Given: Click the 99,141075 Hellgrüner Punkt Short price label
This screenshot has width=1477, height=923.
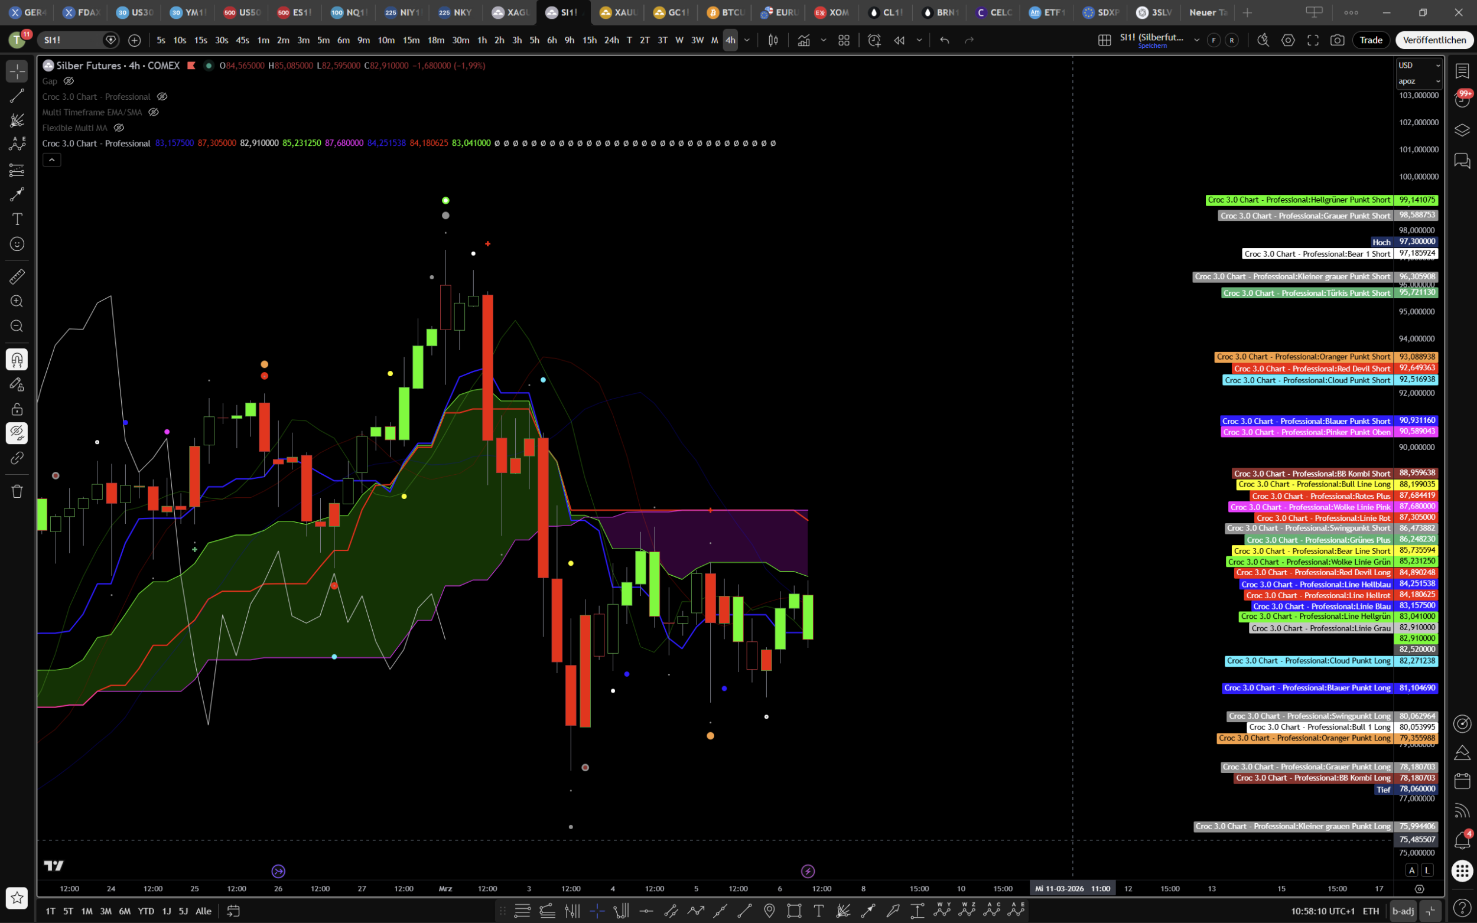Looking at the screenshot, I should [1417, 200].
